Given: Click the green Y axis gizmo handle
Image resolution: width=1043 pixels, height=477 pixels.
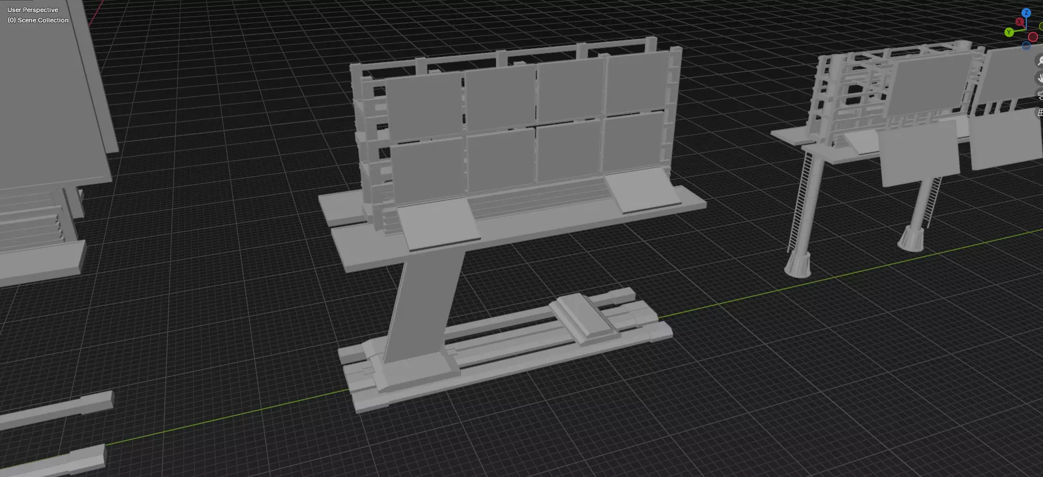Looking at the screenshot, I should click(1009, 33).
